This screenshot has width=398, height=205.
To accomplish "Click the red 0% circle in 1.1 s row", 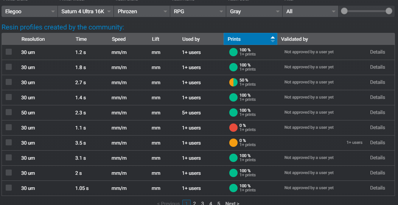I will click(233, 128).
